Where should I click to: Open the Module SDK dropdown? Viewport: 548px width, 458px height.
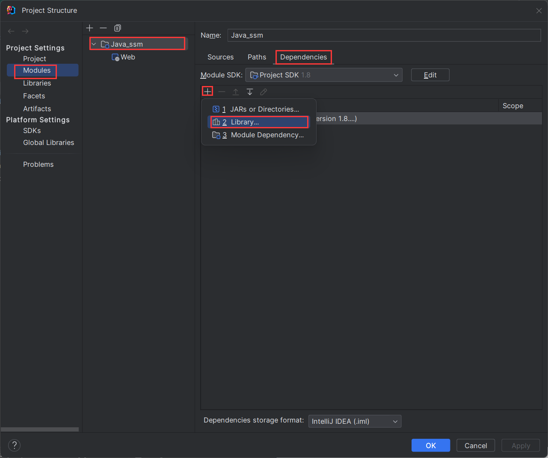pyautogui.click(x=324, y=75)
